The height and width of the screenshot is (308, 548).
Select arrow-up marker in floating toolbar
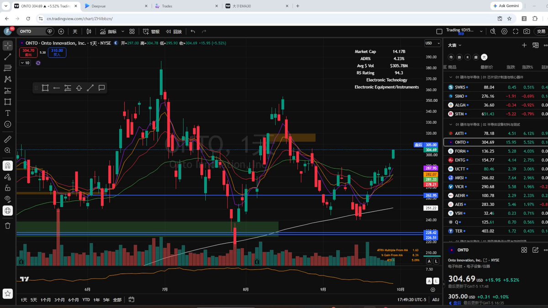tap(79, 88)
